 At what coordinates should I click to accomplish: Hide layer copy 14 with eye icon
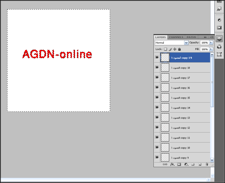157,107
